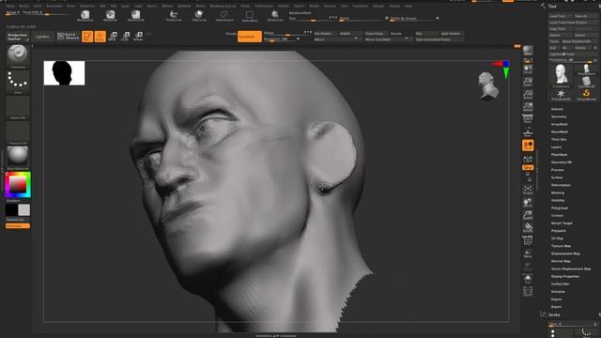Select the MaskLasso brush icon
Screen dimensions: 601x338
click(x=85, y=15)
